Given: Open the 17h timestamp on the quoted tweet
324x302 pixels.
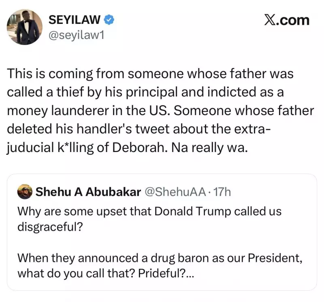Looking at the screenshot, I should [x=222, y=191].
